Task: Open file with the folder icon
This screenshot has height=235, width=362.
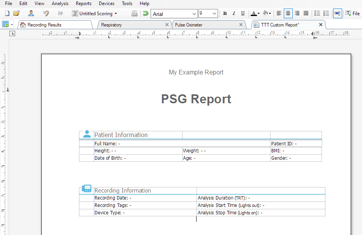Action: pyautogui.click(x=16, y=13)
